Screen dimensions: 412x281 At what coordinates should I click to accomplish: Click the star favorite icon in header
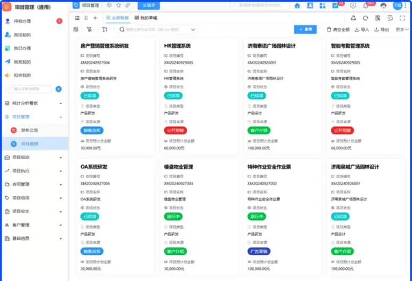click(x=118, y=5)
